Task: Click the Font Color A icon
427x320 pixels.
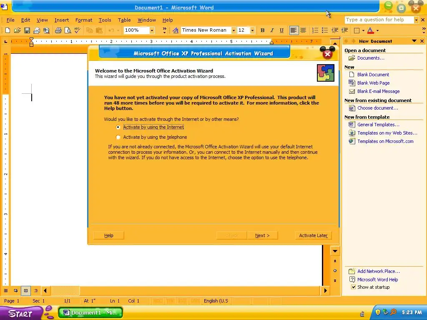Action: 370,30
